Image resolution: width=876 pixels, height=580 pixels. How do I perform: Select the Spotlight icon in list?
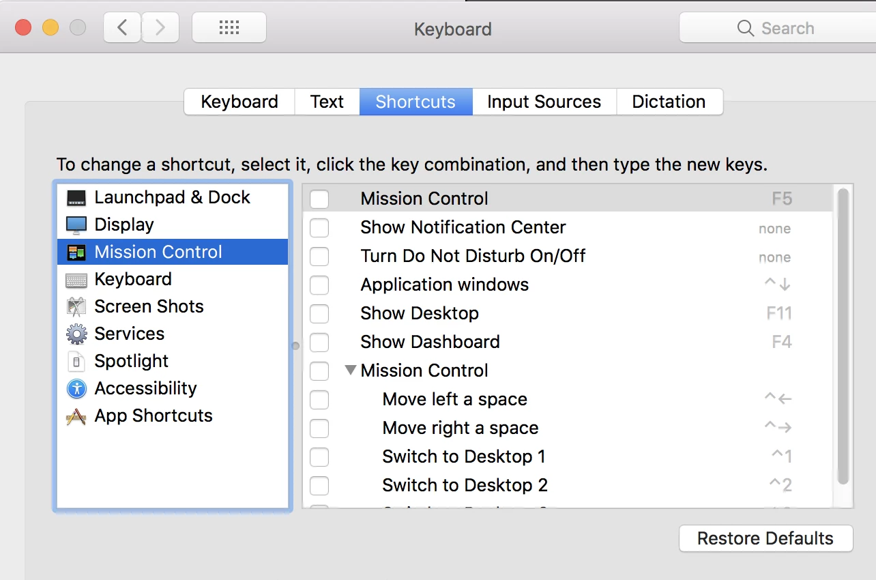tap(76, 362)
